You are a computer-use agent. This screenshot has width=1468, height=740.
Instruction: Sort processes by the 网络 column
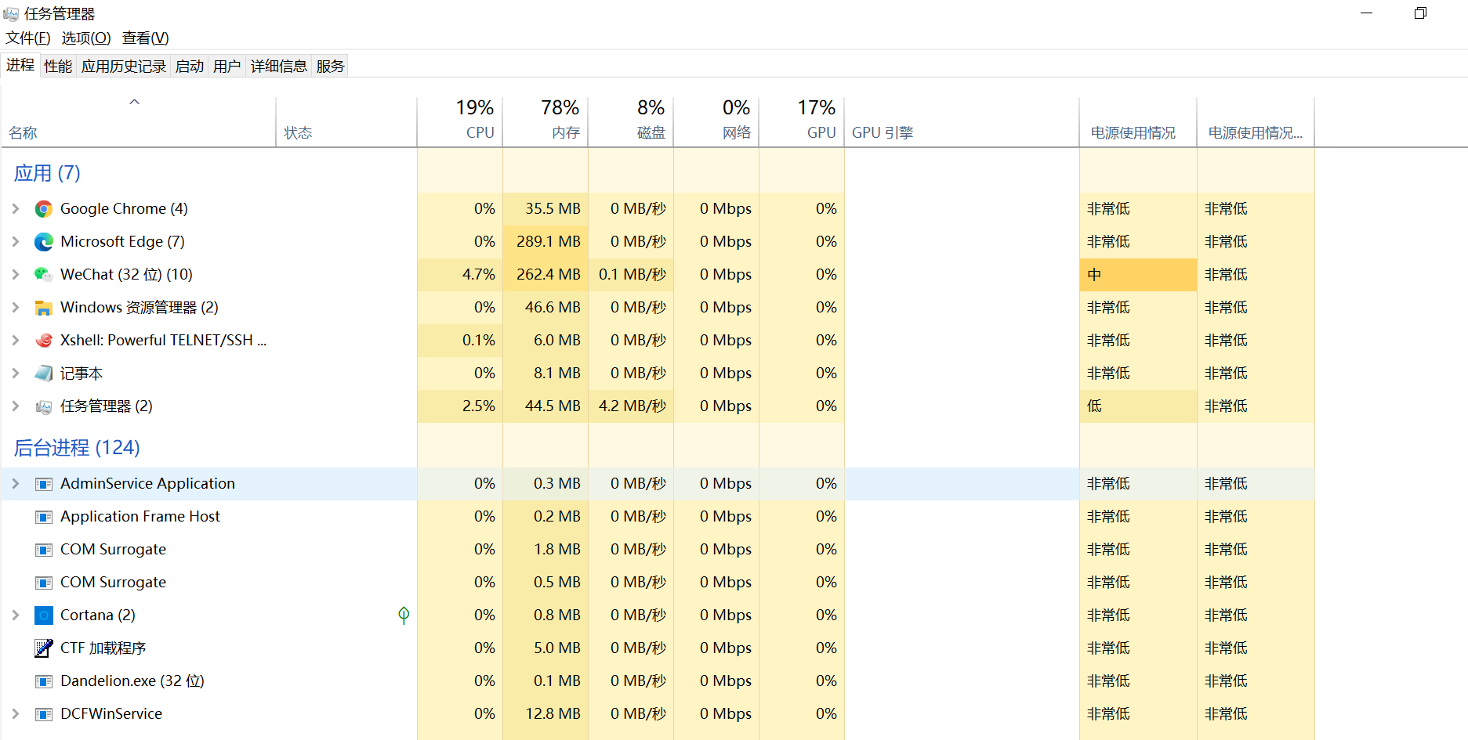716,121
